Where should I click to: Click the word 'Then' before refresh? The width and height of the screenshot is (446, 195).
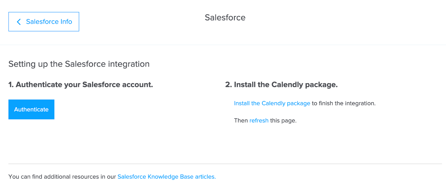pos(241,121)
